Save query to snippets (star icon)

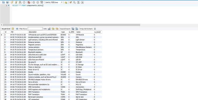(66, 2)
